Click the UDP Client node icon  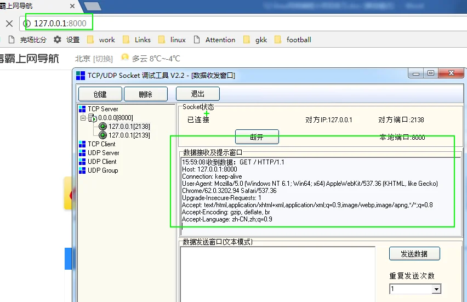82,162
